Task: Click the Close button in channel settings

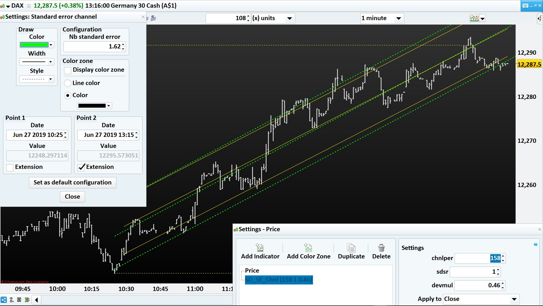Action: (x=73, y=197)
